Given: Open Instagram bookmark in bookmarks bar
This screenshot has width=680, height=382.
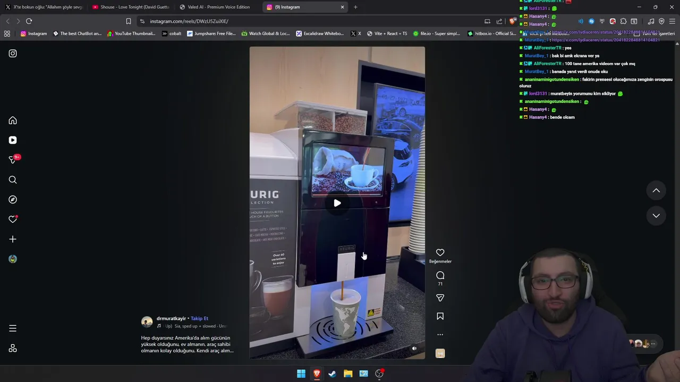Looking at the screenshot, I should (x=33, y=33).
